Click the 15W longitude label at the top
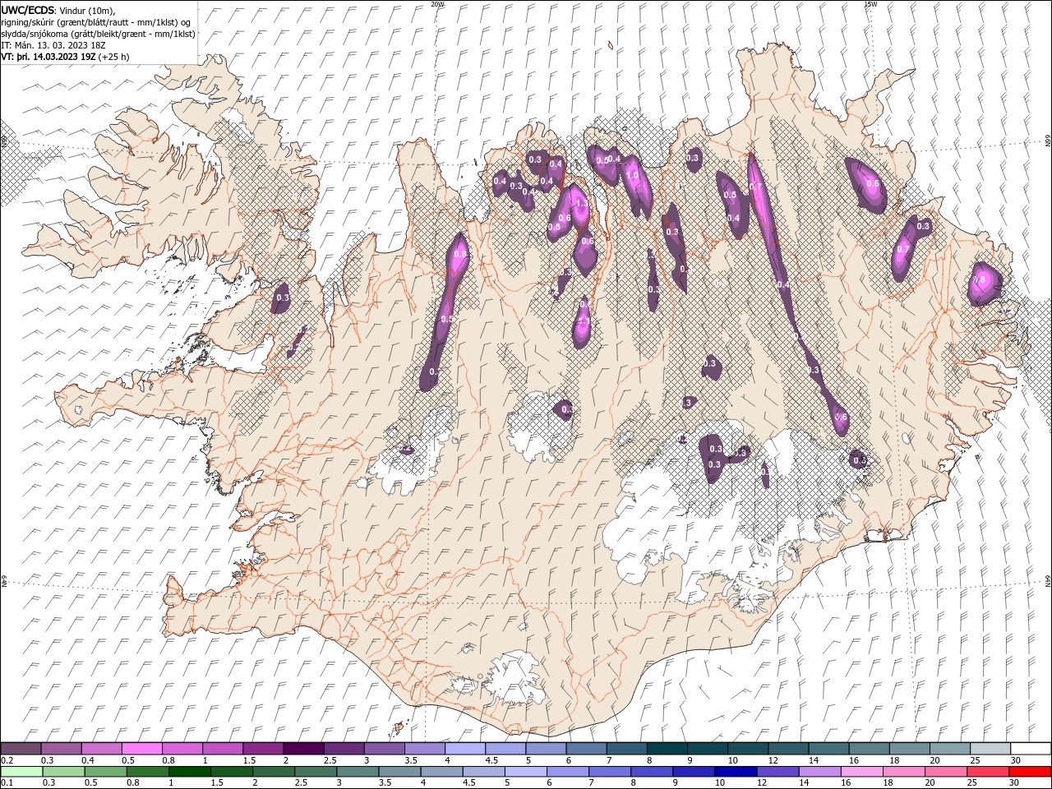Viewport: 1052px width, 789px height. tap(870, 4)
